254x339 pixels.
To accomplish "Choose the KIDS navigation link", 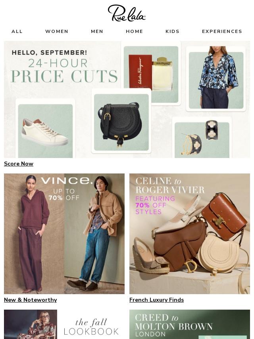I will pyautogui.click(x=173, y=31).
